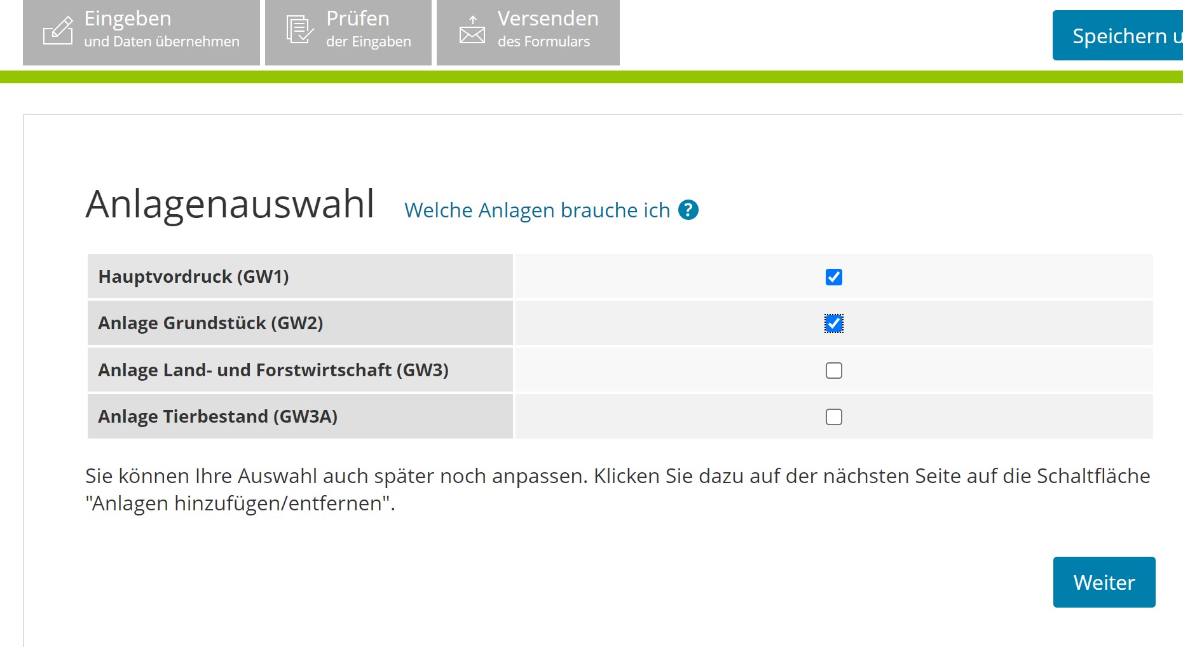Tick the Anlage Tierbestand (GW3A) checkbox

tap(833, 417)
